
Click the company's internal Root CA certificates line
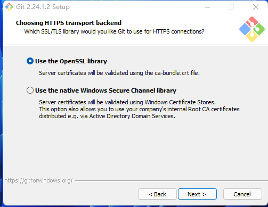coord(139,109)
